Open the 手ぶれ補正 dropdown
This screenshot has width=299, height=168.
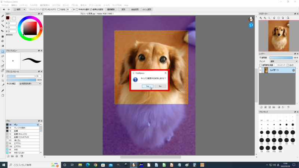30,84
